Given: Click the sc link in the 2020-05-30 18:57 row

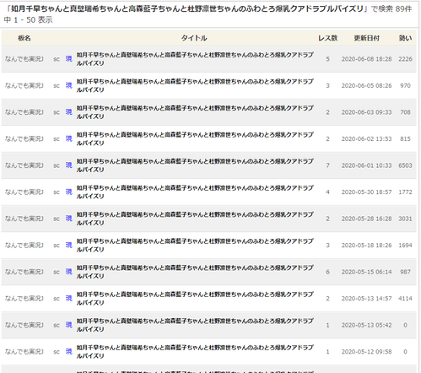Looking at the screenshot, I should [57, 192].
